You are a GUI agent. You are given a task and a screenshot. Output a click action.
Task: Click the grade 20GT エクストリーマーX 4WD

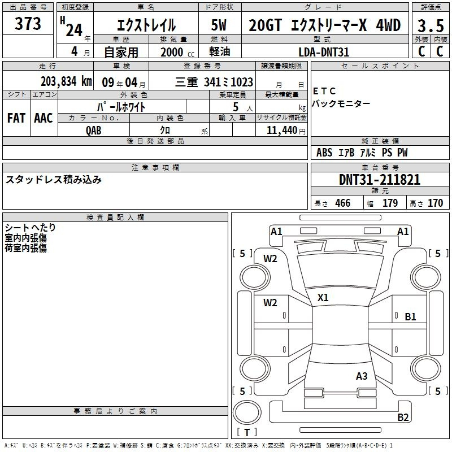(x=325, y=26)
